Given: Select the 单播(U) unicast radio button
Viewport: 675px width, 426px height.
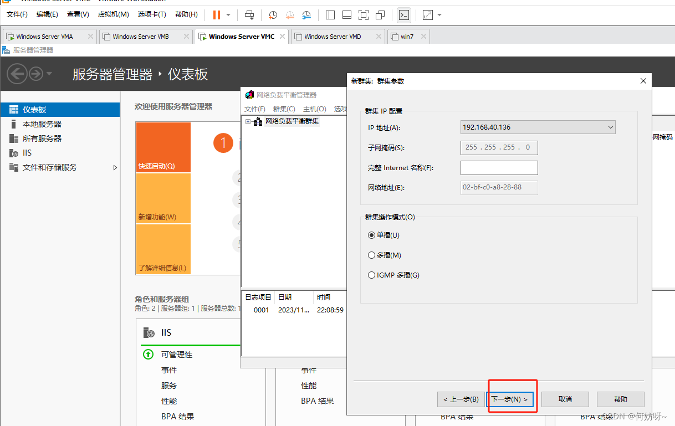Looking at the screenshot, I should point(372,235).
